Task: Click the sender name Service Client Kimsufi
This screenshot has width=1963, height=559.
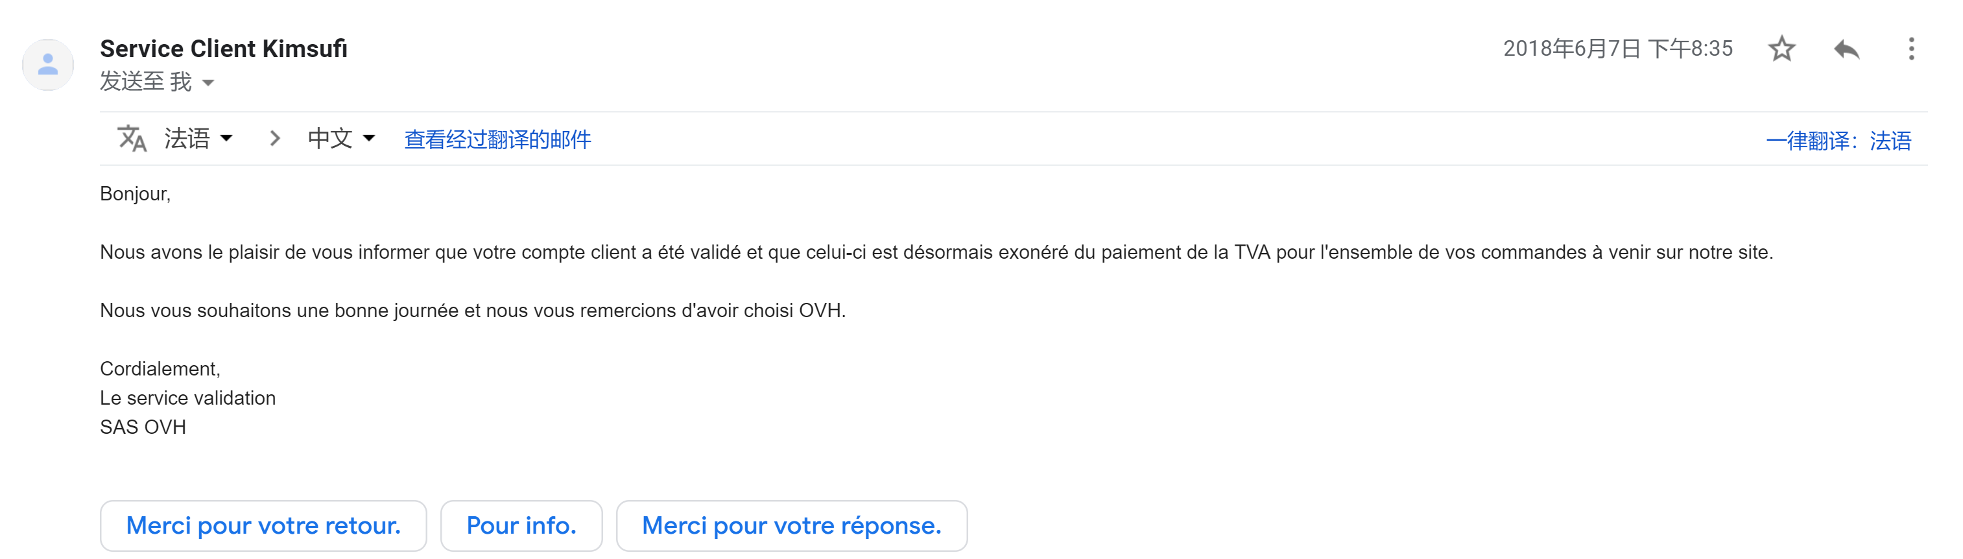Action: click(223, 49)
